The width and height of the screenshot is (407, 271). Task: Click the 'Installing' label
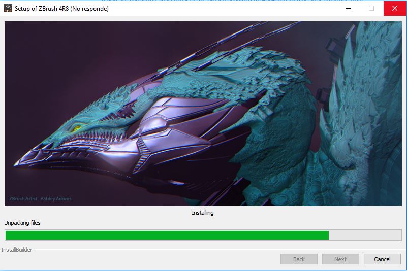203,213
